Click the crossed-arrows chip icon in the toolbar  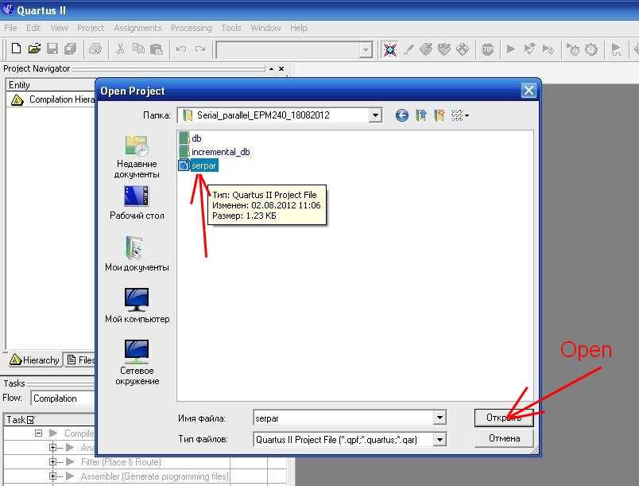tap(390, 50)
